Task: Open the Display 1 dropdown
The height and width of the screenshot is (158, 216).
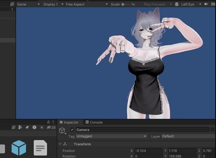Action: point(53,4)
